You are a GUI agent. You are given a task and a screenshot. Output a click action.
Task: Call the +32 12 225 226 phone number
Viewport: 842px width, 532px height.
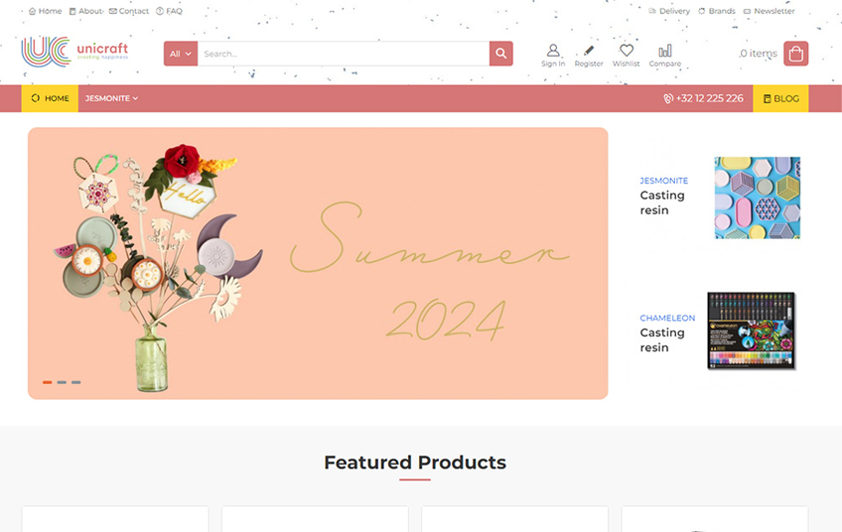click(703, 98)
